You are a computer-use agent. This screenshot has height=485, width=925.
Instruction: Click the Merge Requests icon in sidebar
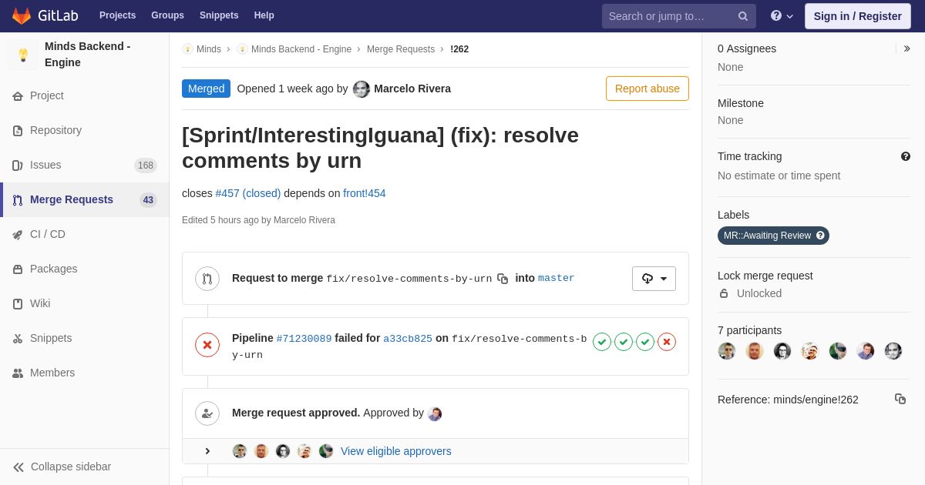coord(18,200)
